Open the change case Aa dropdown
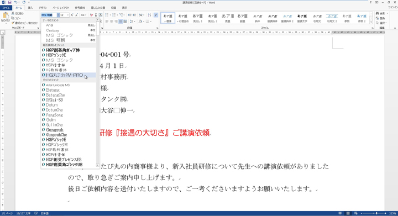 point(83,15)
